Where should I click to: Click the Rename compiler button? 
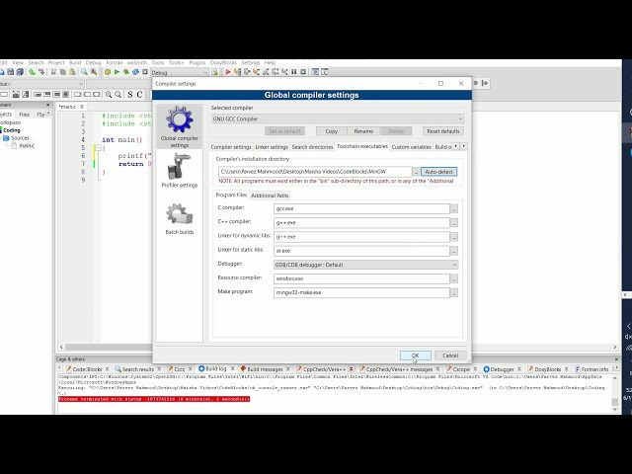click(363, 131)
